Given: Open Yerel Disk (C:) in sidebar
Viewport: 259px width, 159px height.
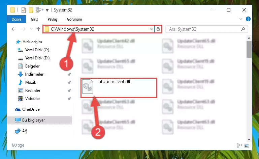Looking at the screenshot, I should click(x=37, y=50).
